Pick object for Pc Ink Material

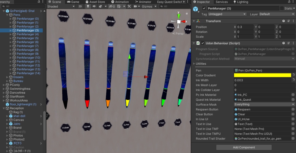(x=293, y=95)
